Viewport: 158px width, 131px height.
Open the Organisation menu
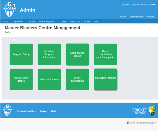(x=18, y=21)
